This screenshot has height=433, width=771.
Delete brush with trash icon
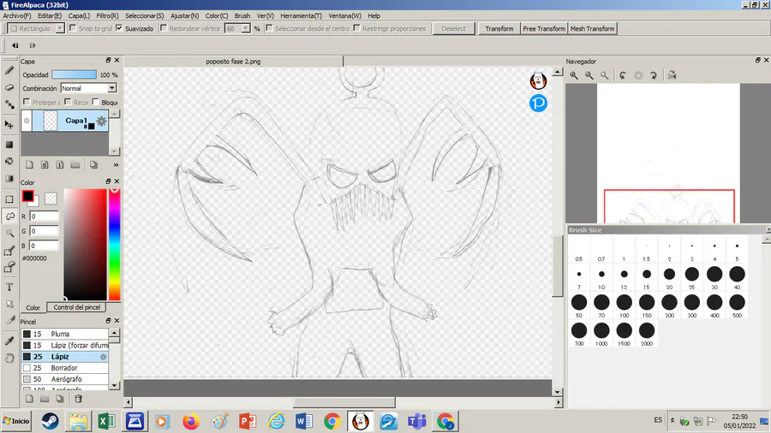point(78,399)
